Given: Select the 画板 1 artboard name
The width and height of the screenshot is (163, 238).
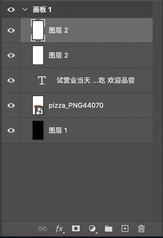Looking at the screenshot, I should (42, 10).
